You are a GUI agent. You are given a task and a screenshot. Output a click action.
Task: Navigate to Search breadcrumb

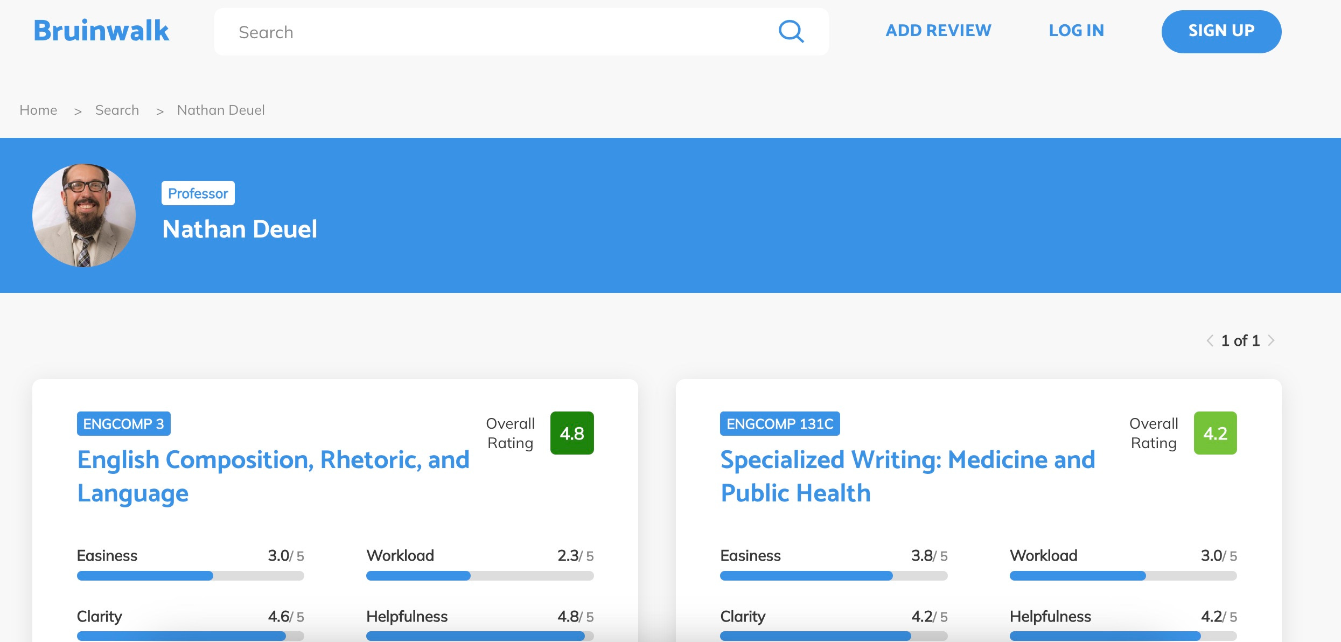click(x=117, y=110)
